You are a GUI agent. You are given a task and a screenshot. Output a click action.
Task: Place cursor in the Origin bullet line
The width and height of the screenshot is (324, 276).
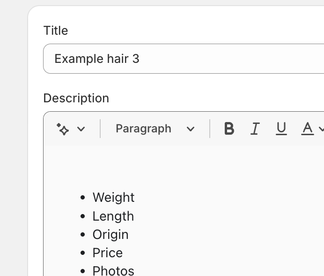(110, 235)
